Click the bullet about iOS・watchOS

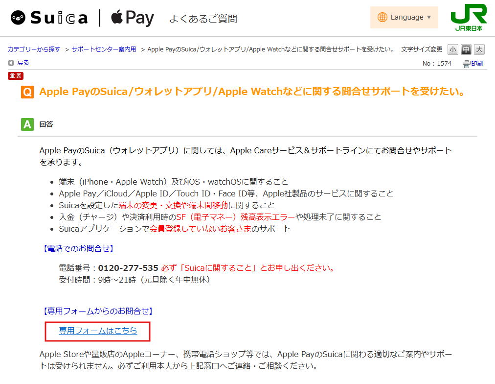[173, 182]
